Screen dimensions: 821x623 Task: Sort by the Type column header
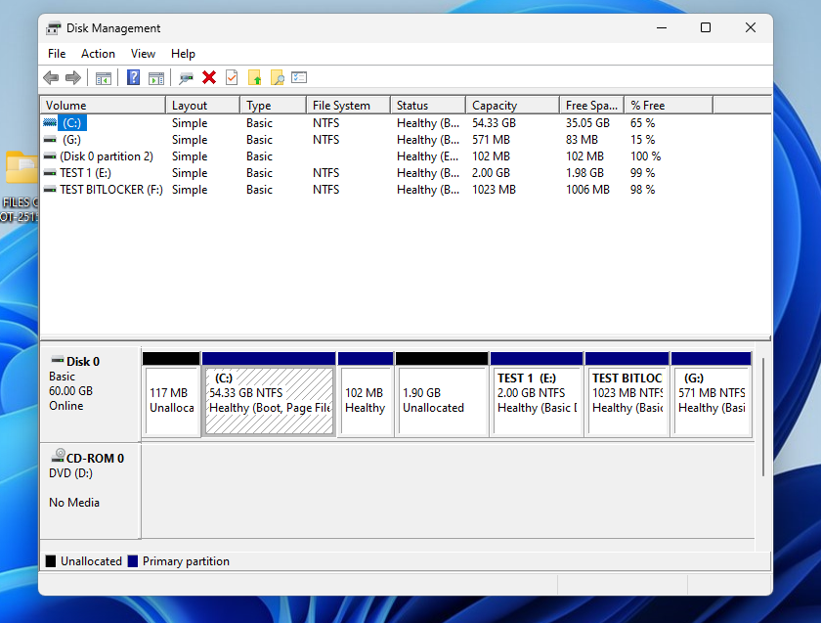(273, 106)
